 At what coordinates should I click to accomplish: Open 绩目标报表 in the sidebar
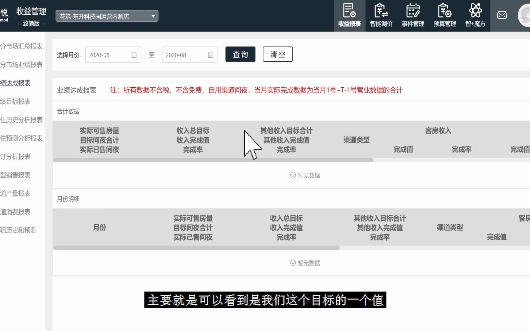15,101
